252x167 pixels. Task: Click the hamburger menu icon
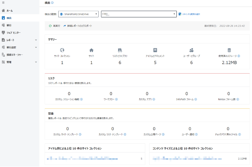pos(3,3)
